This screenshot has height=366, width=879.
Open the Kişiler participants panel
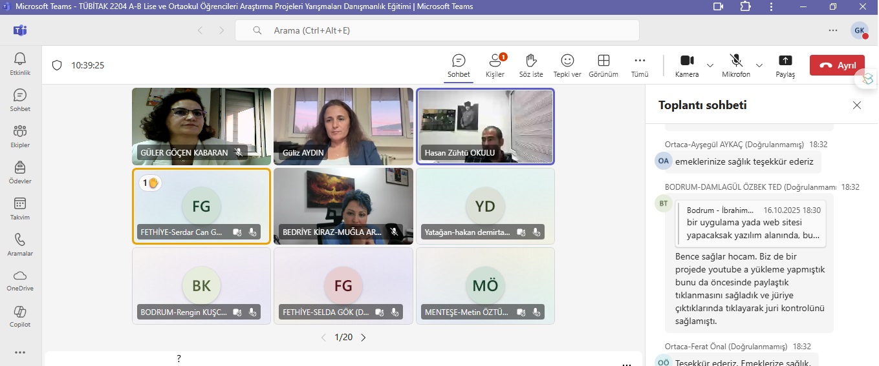tap(495, 65)
